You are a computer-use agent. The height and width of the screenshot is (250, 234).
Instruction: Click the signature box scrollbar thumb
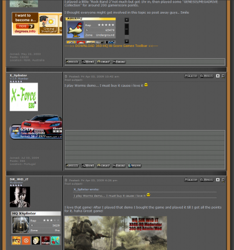(127, 29)
